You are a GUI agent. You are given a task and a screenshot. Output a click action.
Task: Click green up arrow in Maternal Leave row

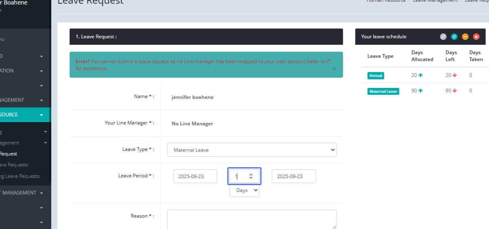(421, 91)
